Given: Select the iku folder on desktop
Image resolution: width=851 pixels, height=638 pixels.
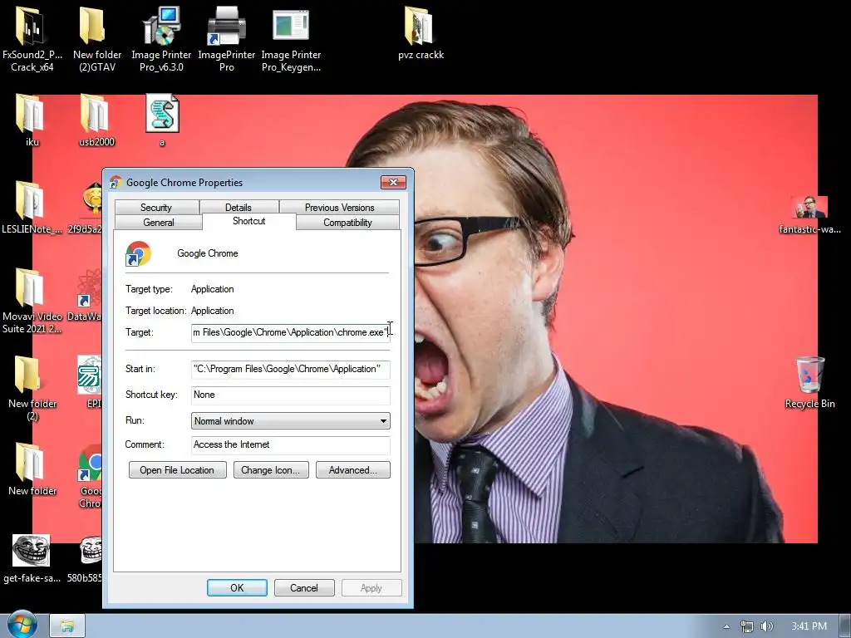Looking at the screenshot, I should (32, 120).
